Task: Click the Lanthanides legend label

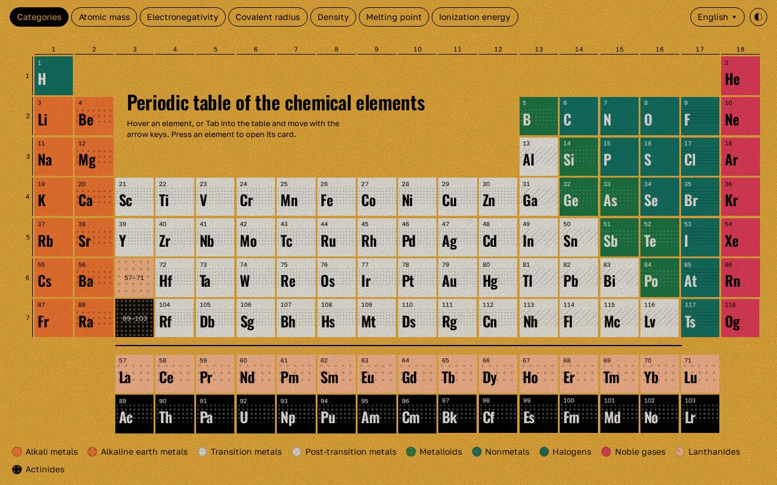Action: (714, 452)
